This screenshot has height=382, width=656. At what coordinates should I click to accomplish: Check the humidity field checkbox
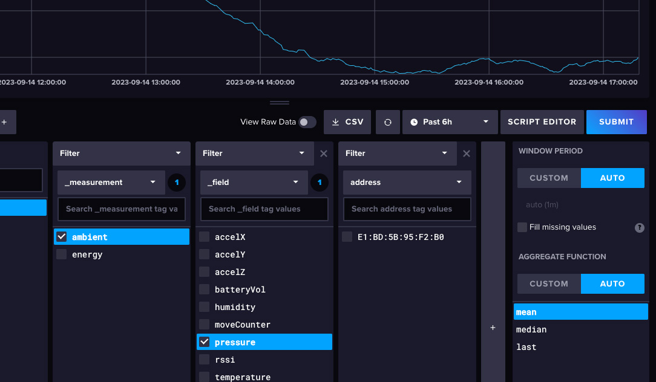[x=205, y=307]
